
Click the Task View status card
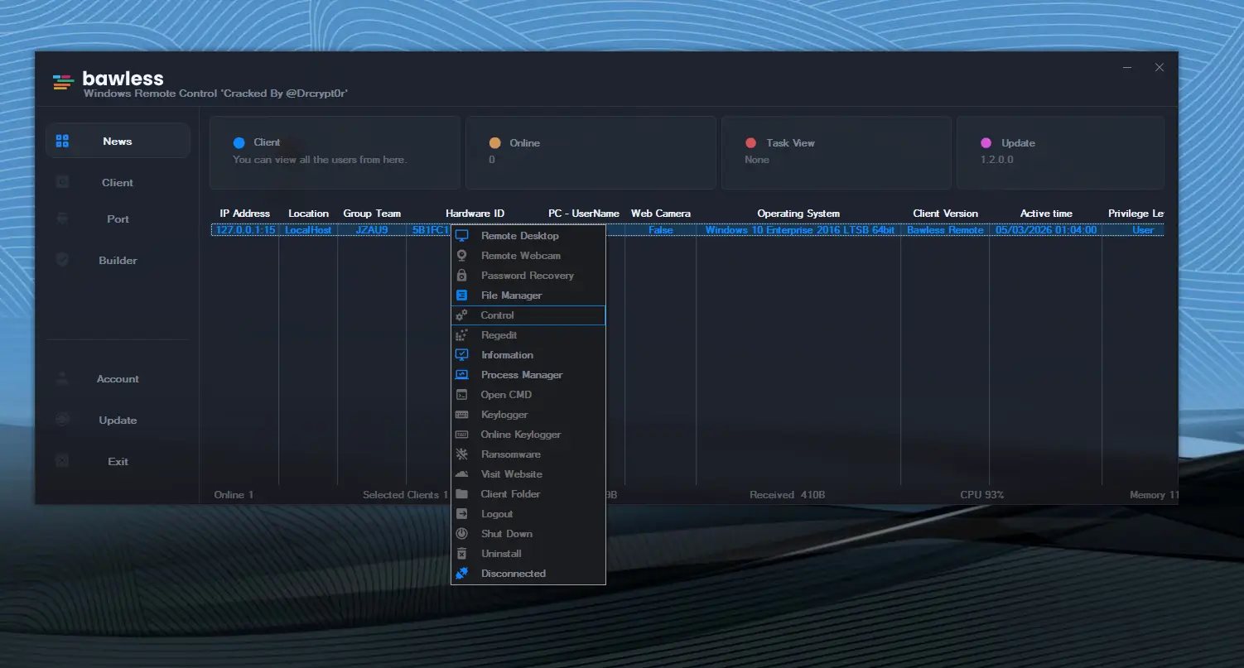[835, 152]
